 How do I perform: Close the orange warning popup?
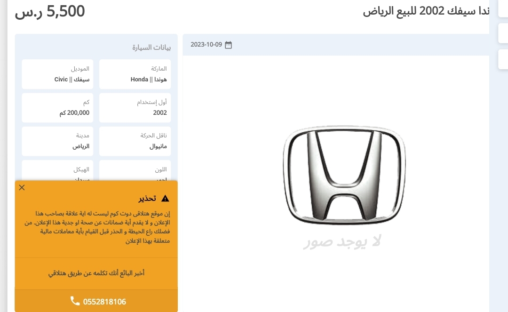[x=22, y=188]
